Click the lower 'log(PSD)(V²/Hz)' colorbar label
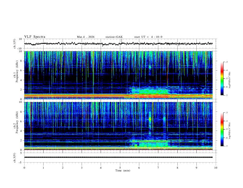Screen dimensions: 243x188 click(x=230, y=131)
